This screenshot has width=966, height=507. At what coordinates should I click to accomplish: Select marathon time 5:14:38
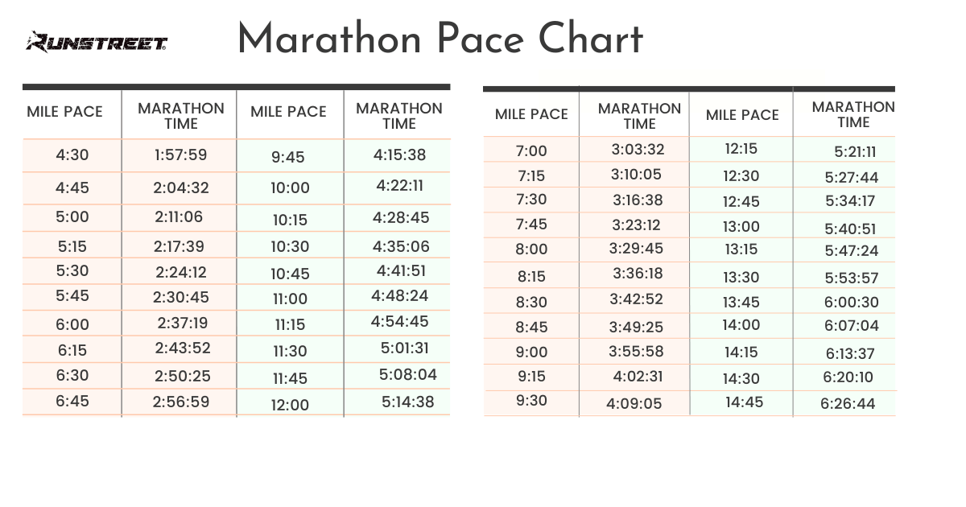[x=407, y=402]
